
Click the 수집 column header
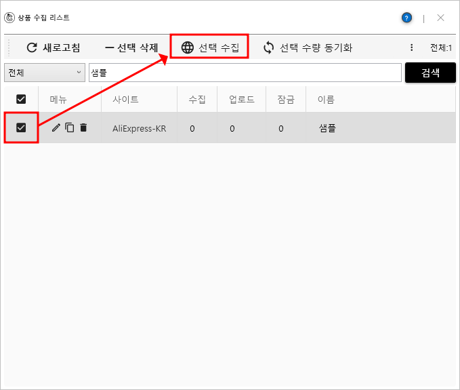(197, 100)
